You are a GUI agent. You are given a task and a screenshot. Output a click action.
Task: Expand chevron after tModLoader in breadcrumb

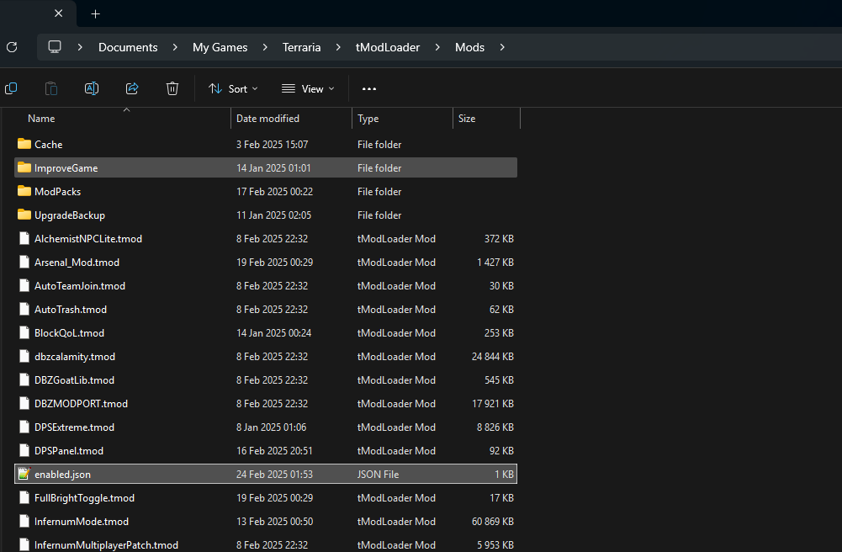[x=437, y=47]
